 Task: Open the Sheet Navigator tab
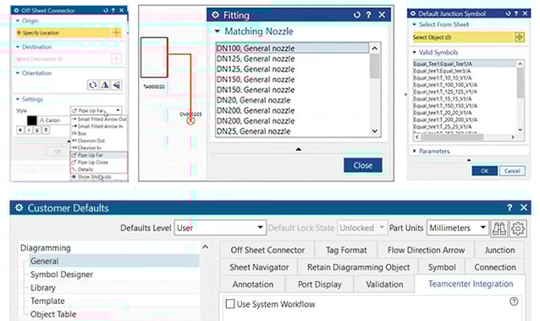pos(259,267)
